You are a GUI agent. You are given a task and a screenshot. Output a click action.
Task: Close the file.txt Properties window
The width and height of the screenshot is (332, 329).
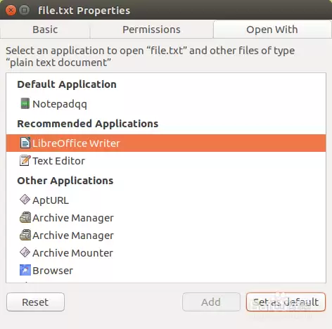click(11, 11)
